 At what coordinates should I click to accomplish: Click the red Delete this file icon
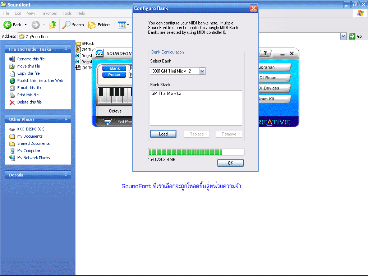pos(12,102)
